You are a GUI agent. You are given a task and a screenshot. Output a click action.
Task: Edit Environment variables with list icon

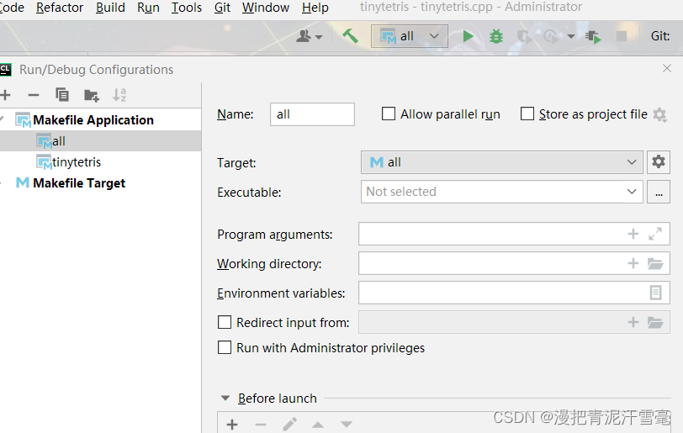coord(655,293)
